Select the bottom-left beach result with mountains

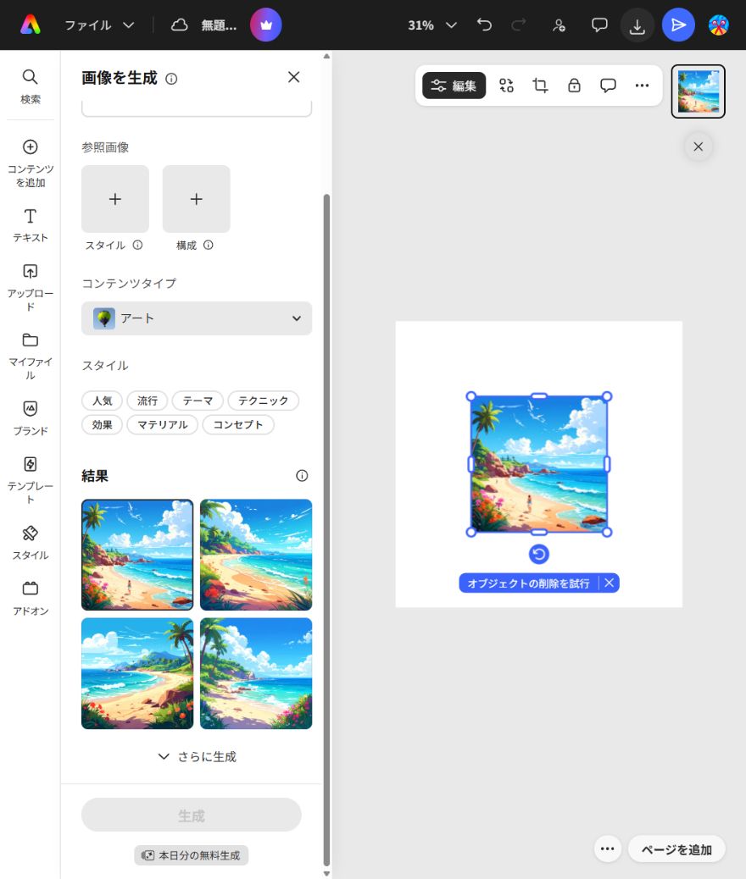click(137, 673)
